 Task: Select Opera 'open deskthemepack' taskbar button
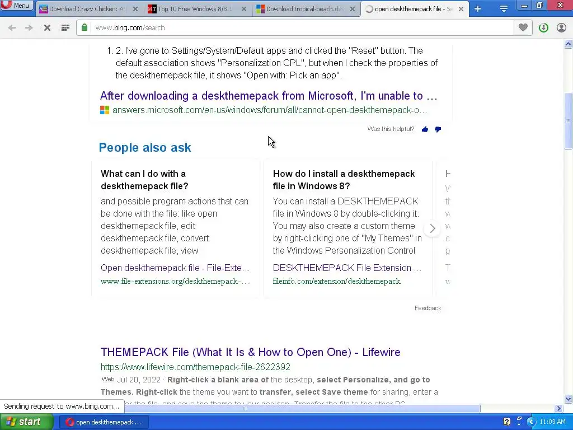tap(104, 422)
